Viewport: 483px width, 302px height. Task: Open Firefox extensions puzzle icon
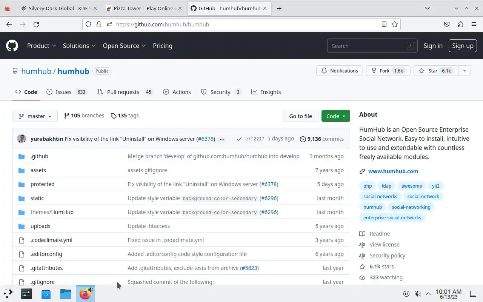460,24
